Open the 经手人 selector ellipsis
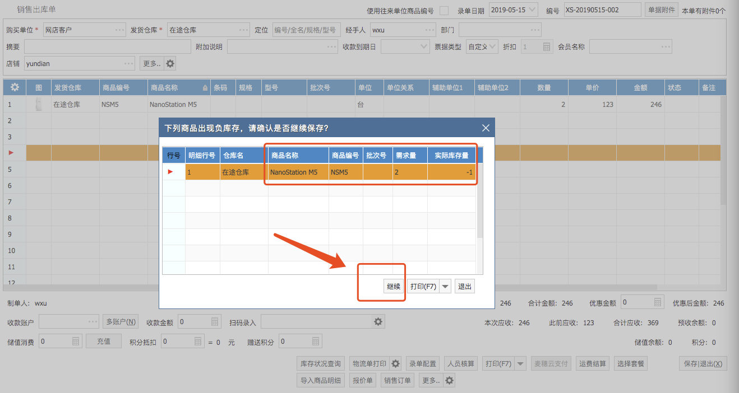Screen dimensions: 739x393 (430, 30)
